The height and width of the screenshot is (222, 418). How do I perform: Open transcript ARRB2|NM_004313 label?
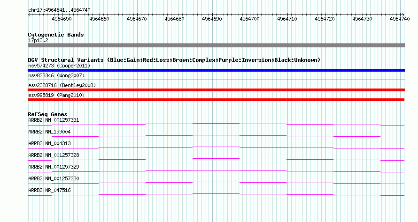(49, 144)
